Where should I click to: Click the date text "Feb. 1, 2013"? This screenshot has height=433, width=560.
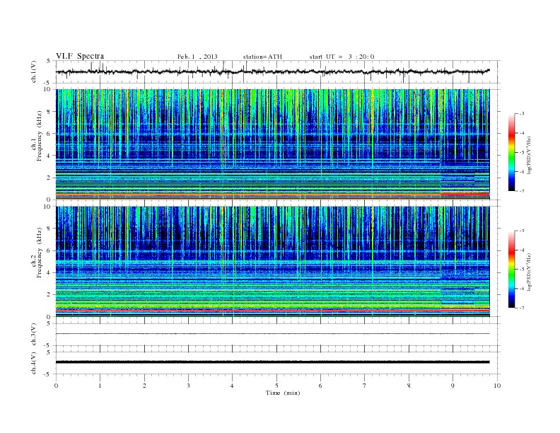[x=197, y=57]
